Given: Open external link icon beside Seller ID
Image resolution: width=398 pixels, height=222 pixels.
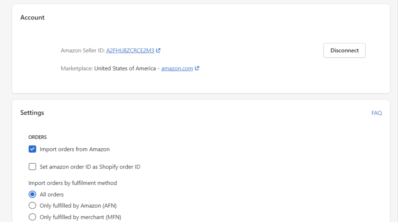Looking at the screenshot, I should 158,51.
